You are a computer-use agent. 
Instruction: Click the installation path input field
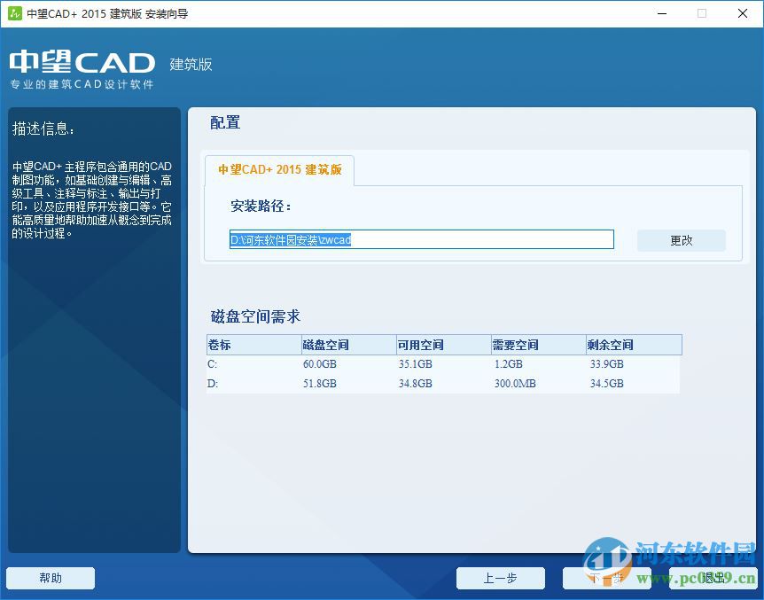(x=419, y=239)
